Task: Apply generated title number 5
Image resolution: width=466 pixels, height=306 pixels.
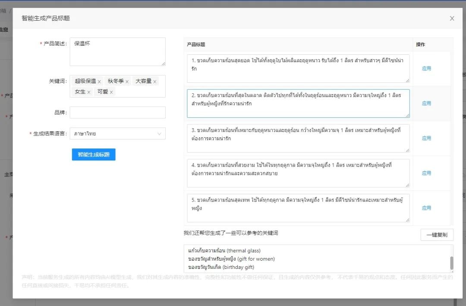Action: pos(426,208)
